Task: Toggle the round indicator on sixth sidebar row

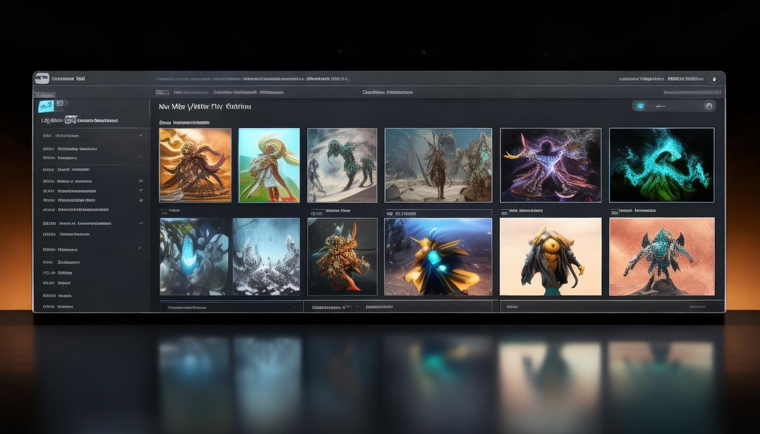Action: [141, 191]
